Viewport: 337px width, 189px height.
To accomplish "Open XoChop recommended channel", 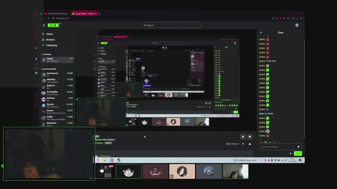I will [x=57, y=99].
